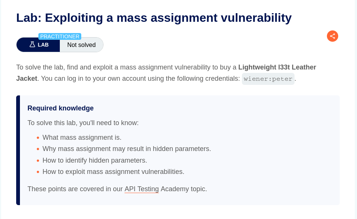Screen dimensions: 357x219
Task: Click the orange share icon
Action: [x=333, y=36]
